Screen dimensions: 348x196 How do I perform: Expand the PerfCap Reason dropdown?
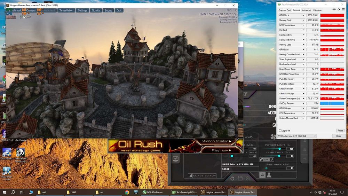pos(303,103)
